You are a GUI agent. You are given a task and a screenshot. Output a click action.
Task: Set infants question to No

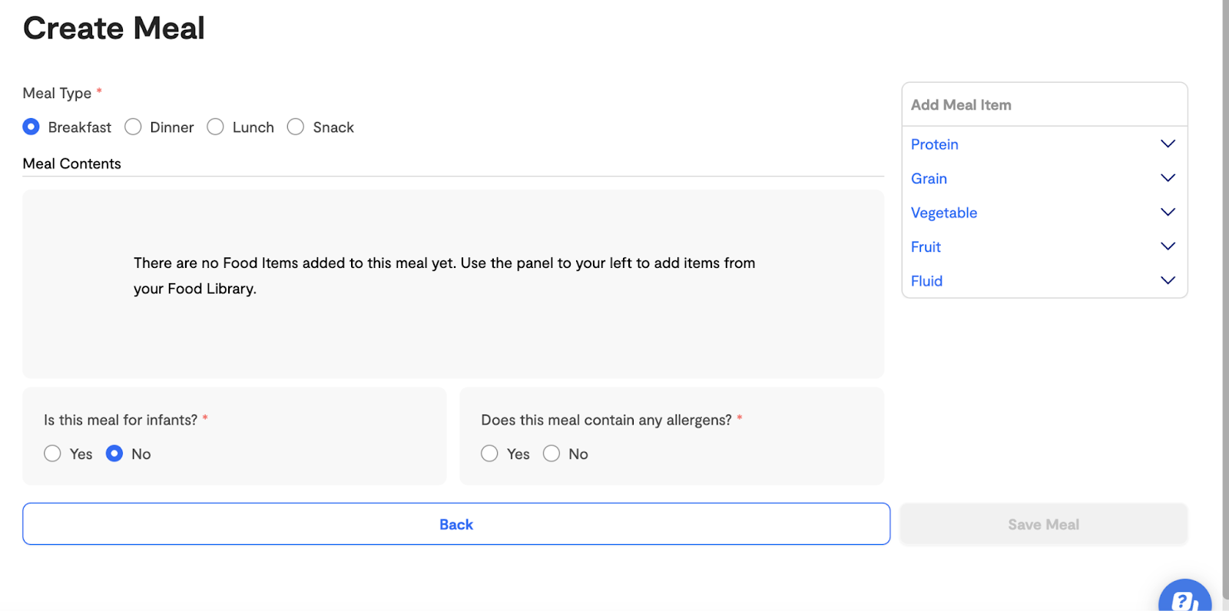pyautogui.click(x=114, y=454)
